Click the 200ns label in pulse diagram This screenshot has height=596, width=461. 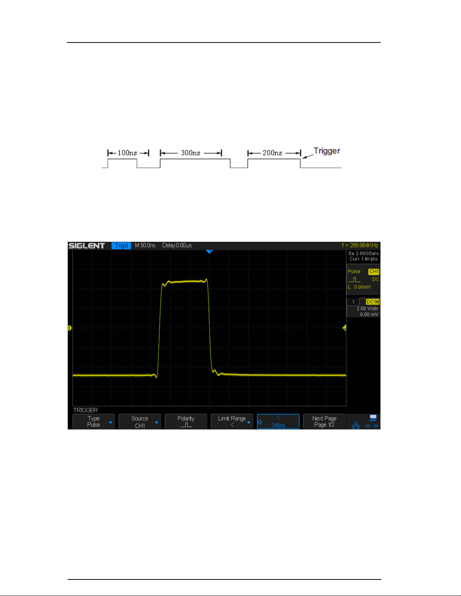click(272, 153)
